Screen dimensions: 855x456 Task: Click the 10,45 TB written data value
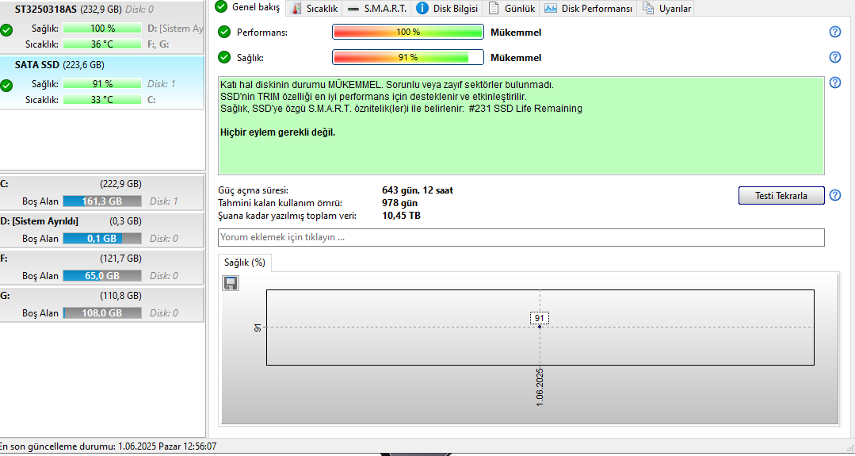[x=401, y=216]
